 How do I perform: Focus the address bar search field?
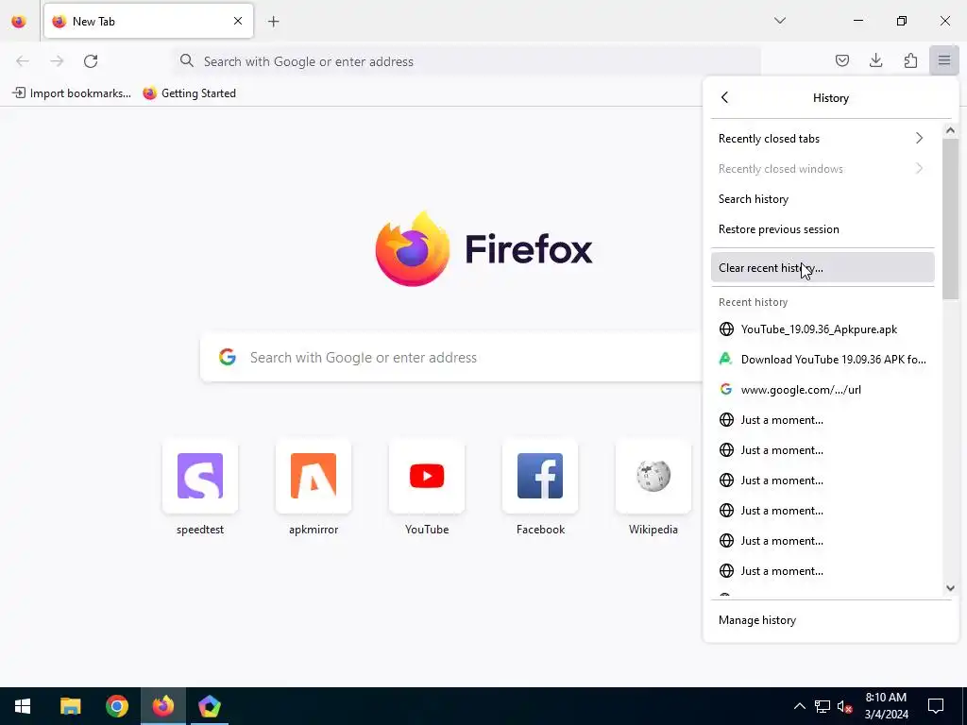[x=468, y=61]
